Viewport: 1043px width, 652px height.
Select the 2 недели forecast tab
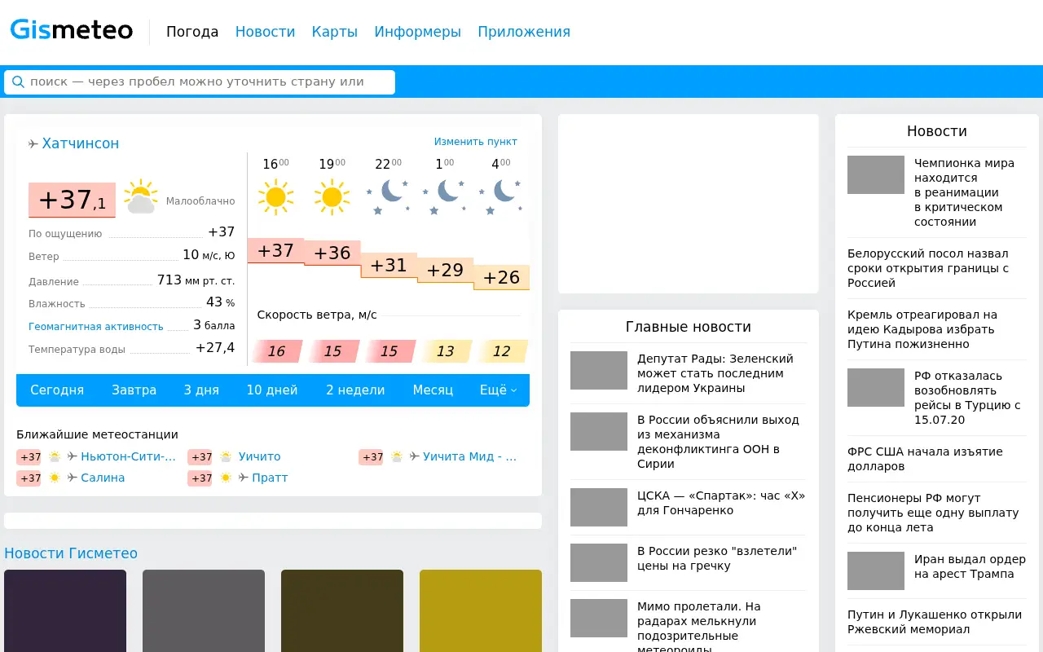tap(355, 390)
